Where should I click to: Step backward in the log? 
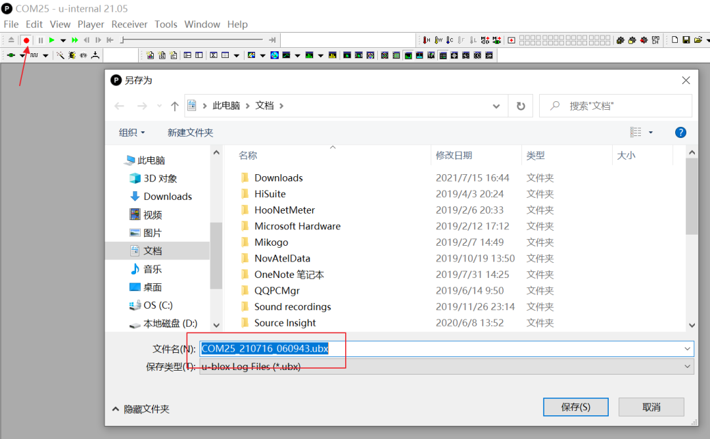click(87, 40)
